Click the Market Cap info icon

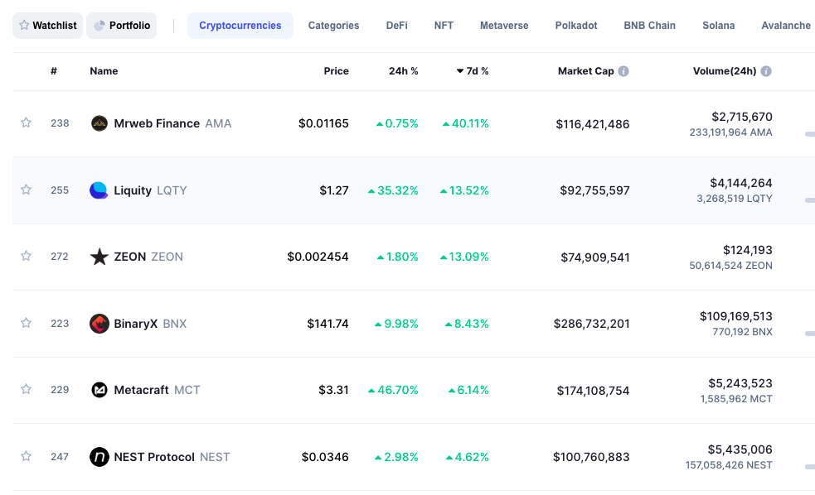coord(623,71)
